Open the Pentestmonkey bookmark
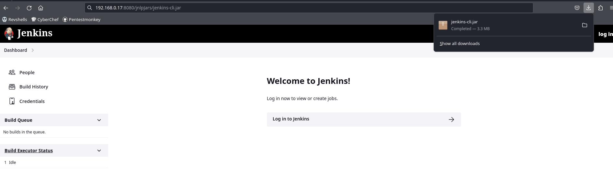 click(82, 19)
